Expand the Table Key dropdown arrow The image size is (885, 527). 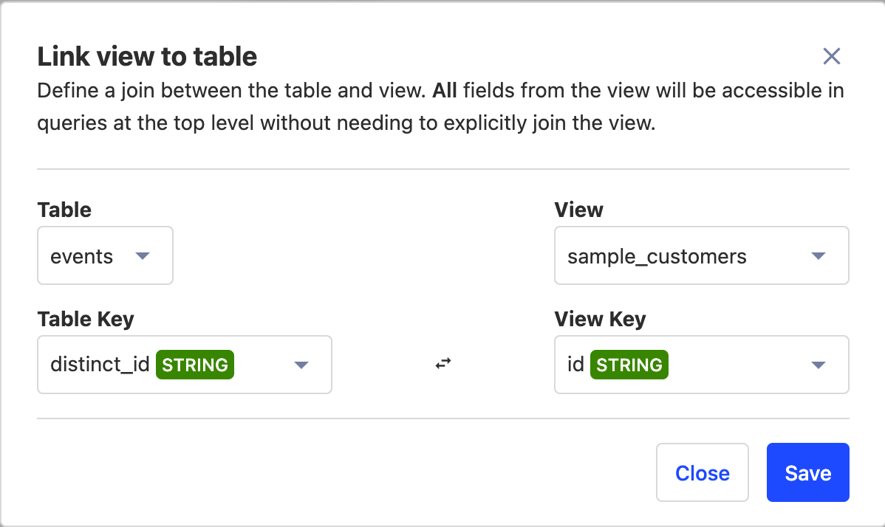tap(301, 365)
